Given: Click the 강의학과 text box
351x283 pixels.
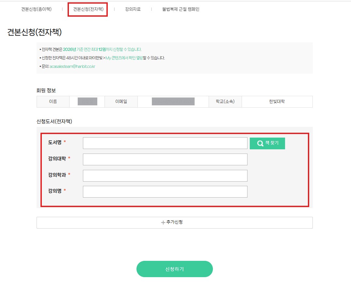Looking at the screenshot, I should tap(165, 176).
